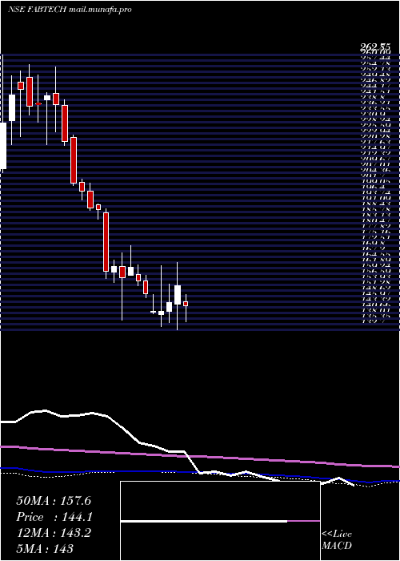Select the 5MA : 143 value
The width and height of the screenshot is (400, 561).
pyautogui.click(x=45, y=548)
